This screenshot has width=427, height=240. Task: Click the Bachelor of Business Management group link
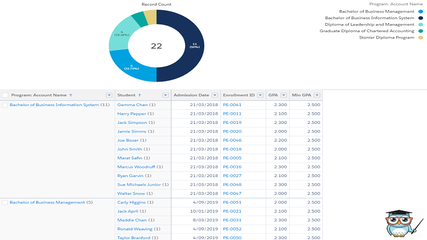click(47, 203)
